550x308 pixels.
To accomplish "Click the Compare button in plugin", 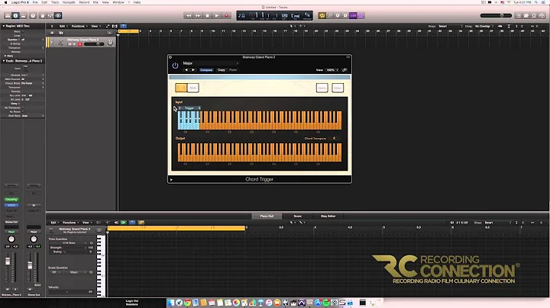I will click(x=206, y=70).
